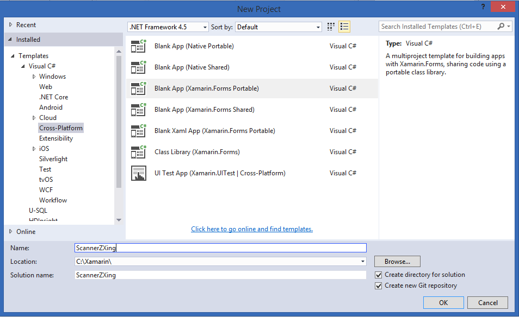Select Android under Visual C#

click(51, 107)
